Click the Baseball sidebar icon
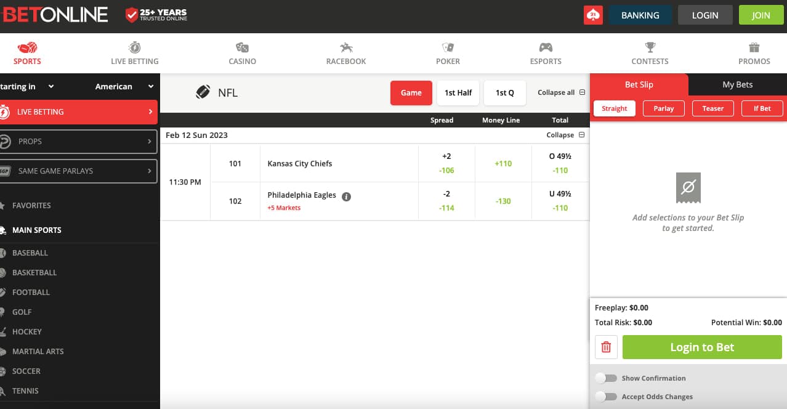This screenshot has height=409, width=787. 3,253
